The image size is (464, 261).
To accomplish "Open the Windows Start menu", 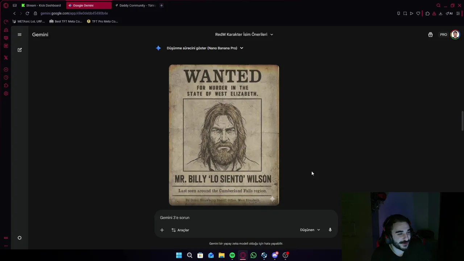I will pyautogui.click(x=179, y=255).
